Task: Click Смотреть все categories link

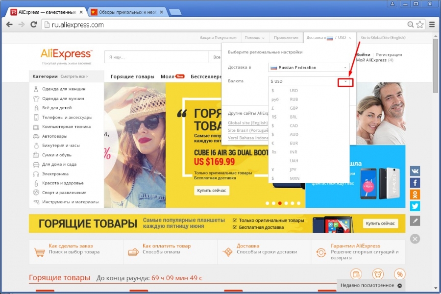Action: click(x=74, y=76)
